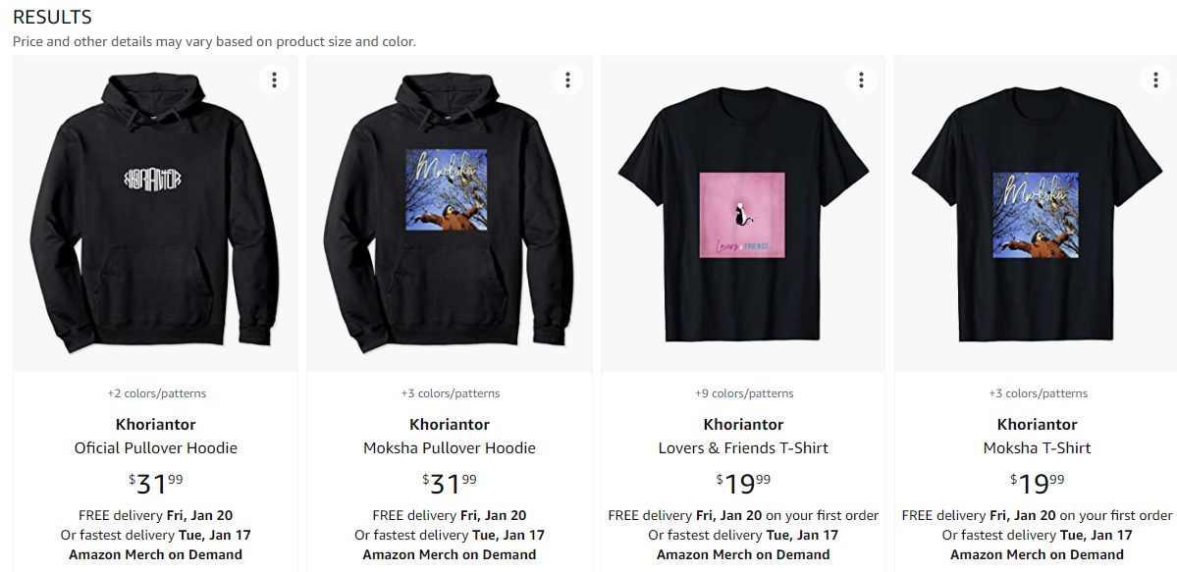This screenshot has height=572, width=1177.
Task: Open the Moksha Pullover Hoodie title link
Action: coord(449,448)
